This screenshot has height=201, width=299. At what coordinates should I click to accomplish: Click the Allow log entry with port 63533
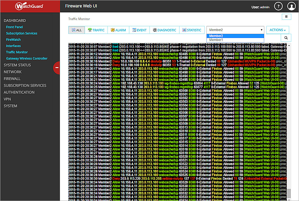177,197
